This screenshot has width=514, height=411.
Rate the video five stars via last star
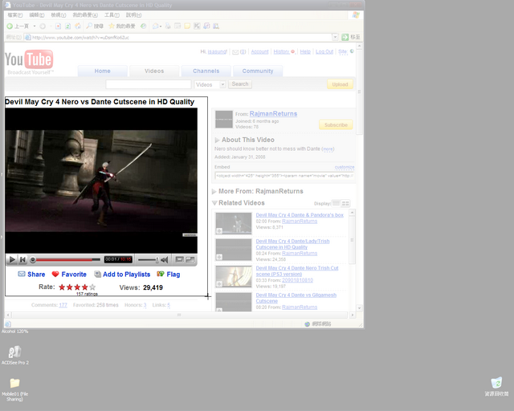[x=92, y=287]
